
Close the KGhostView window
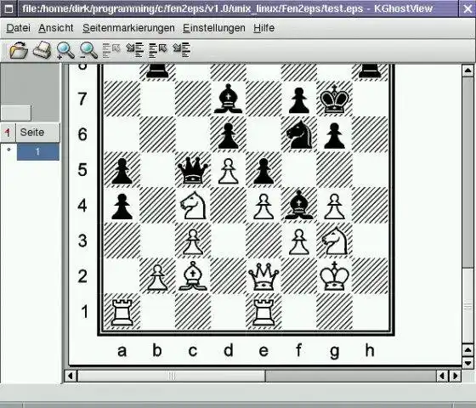467,8
